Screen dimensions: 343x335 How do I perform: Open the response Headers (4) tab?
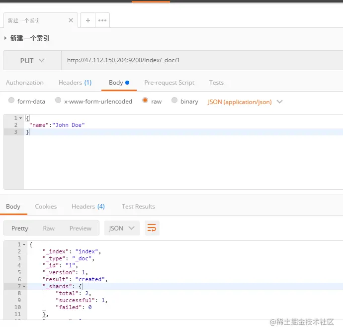coord(88,207)
